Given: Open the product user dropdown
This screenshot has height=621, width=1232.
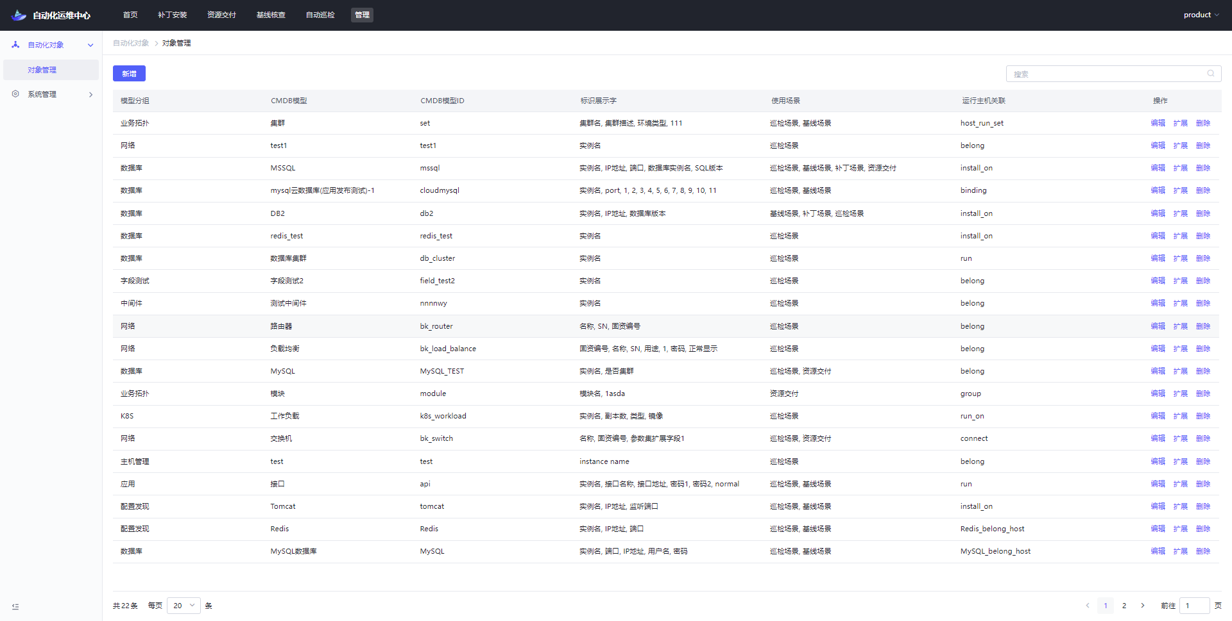Looking at the screenshot, I should pos(1201,15).
